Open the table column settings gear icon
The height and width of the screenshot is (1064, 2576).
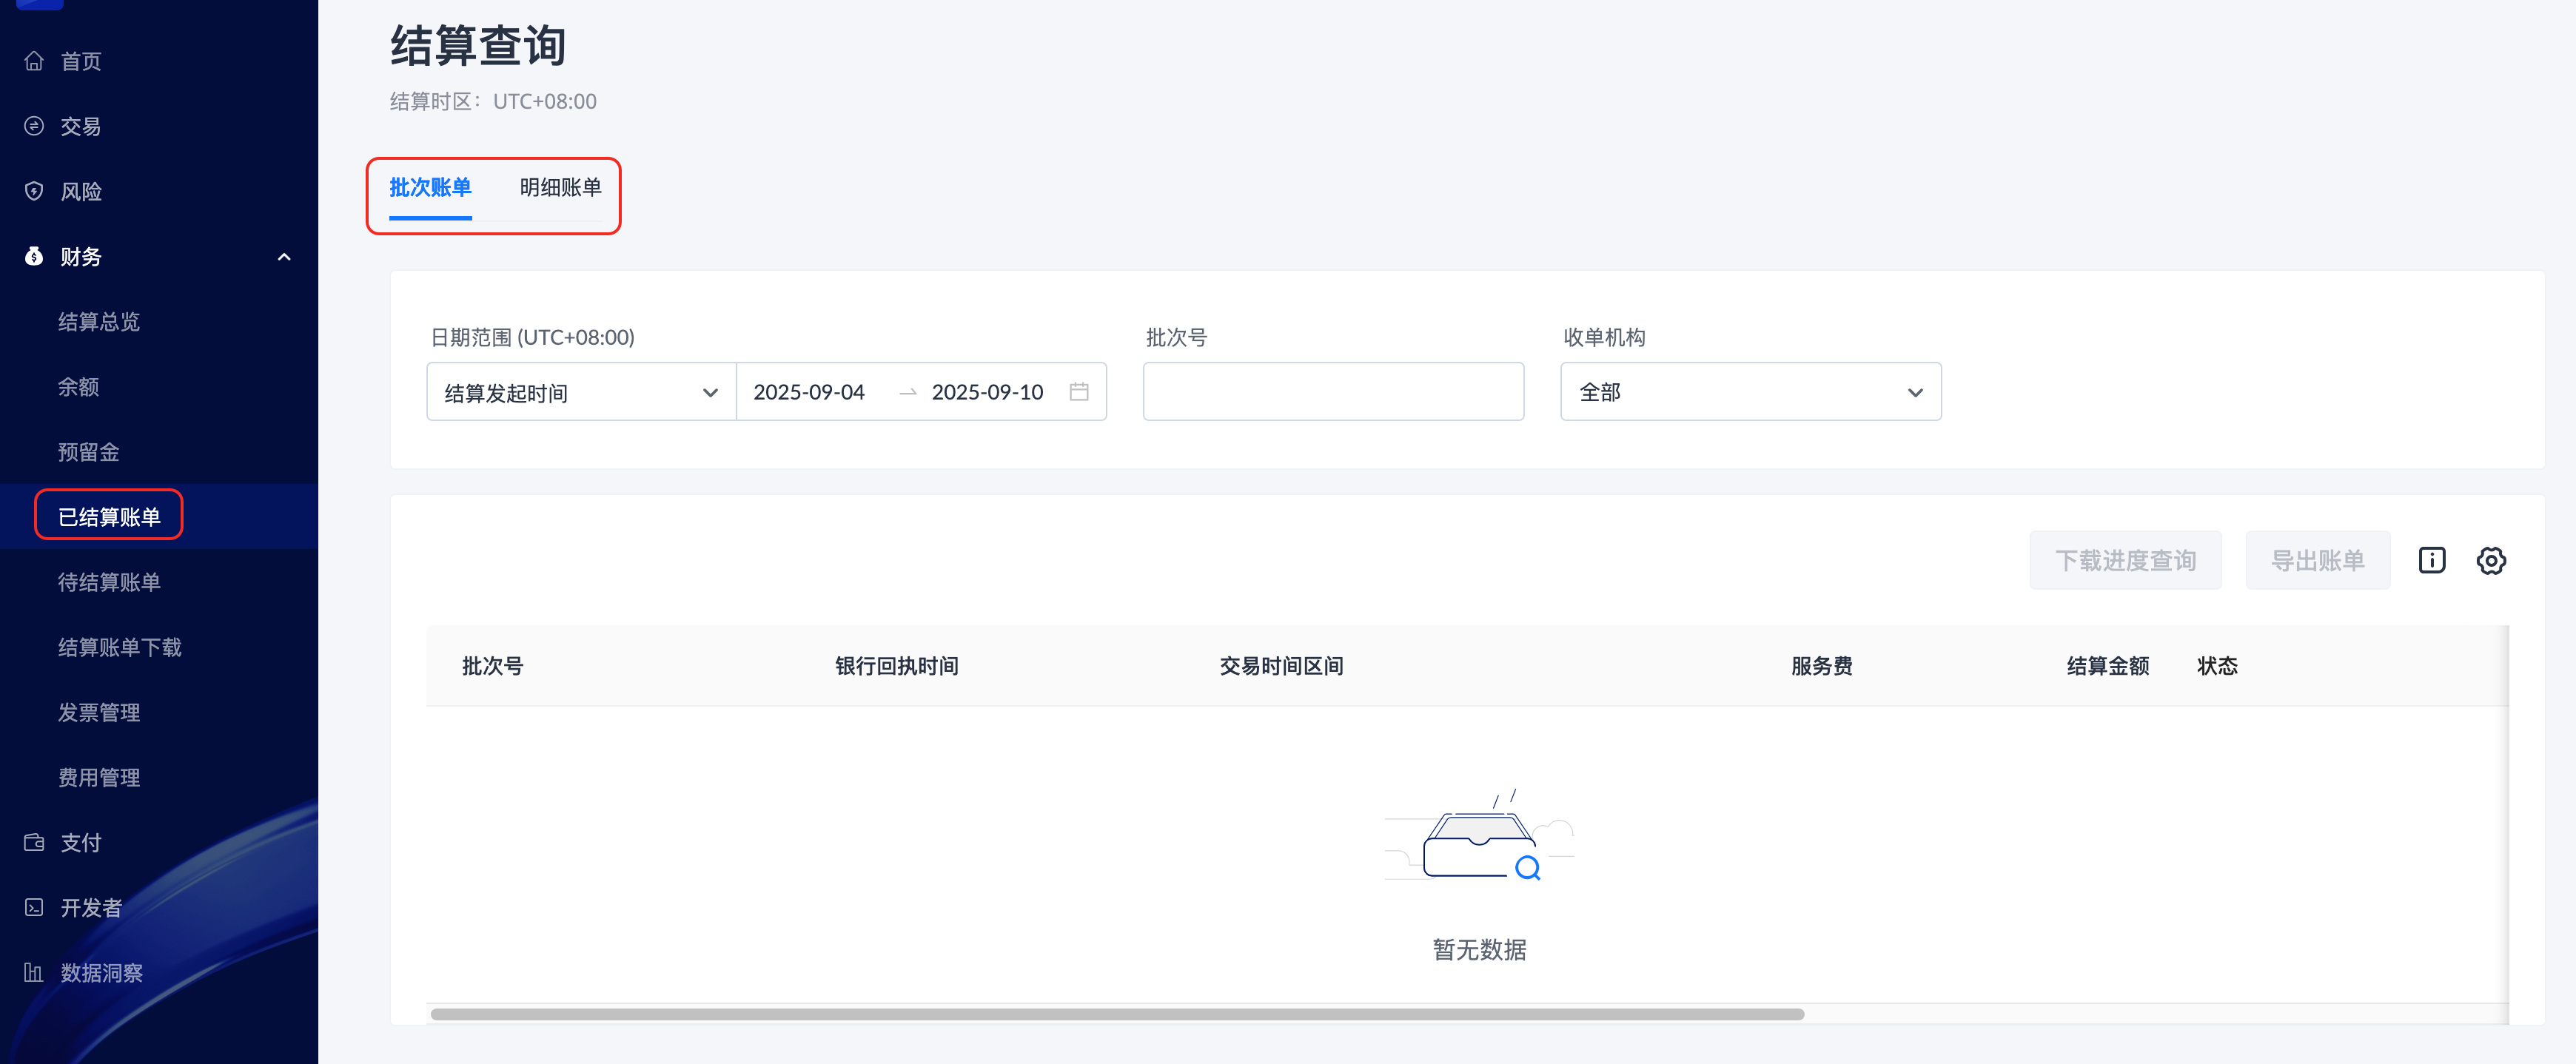click(2490, 560)
